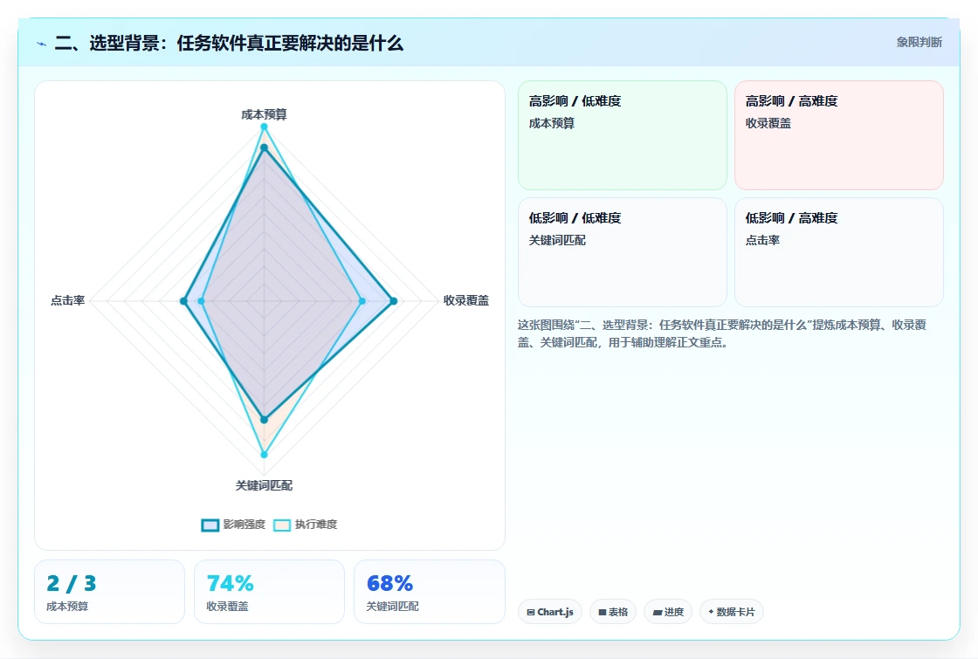Screen dimensions: 978x659
Task: Click the 数据卡片 chip star icon
Action: point(711,612)
